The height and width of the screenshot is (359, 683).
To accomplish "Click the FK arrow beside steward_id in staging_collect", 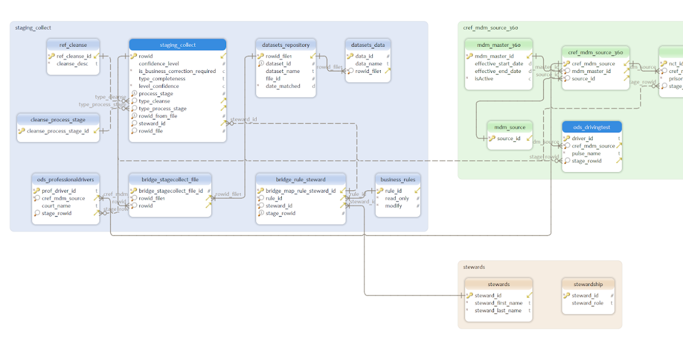I will click(x=222, y=123).
